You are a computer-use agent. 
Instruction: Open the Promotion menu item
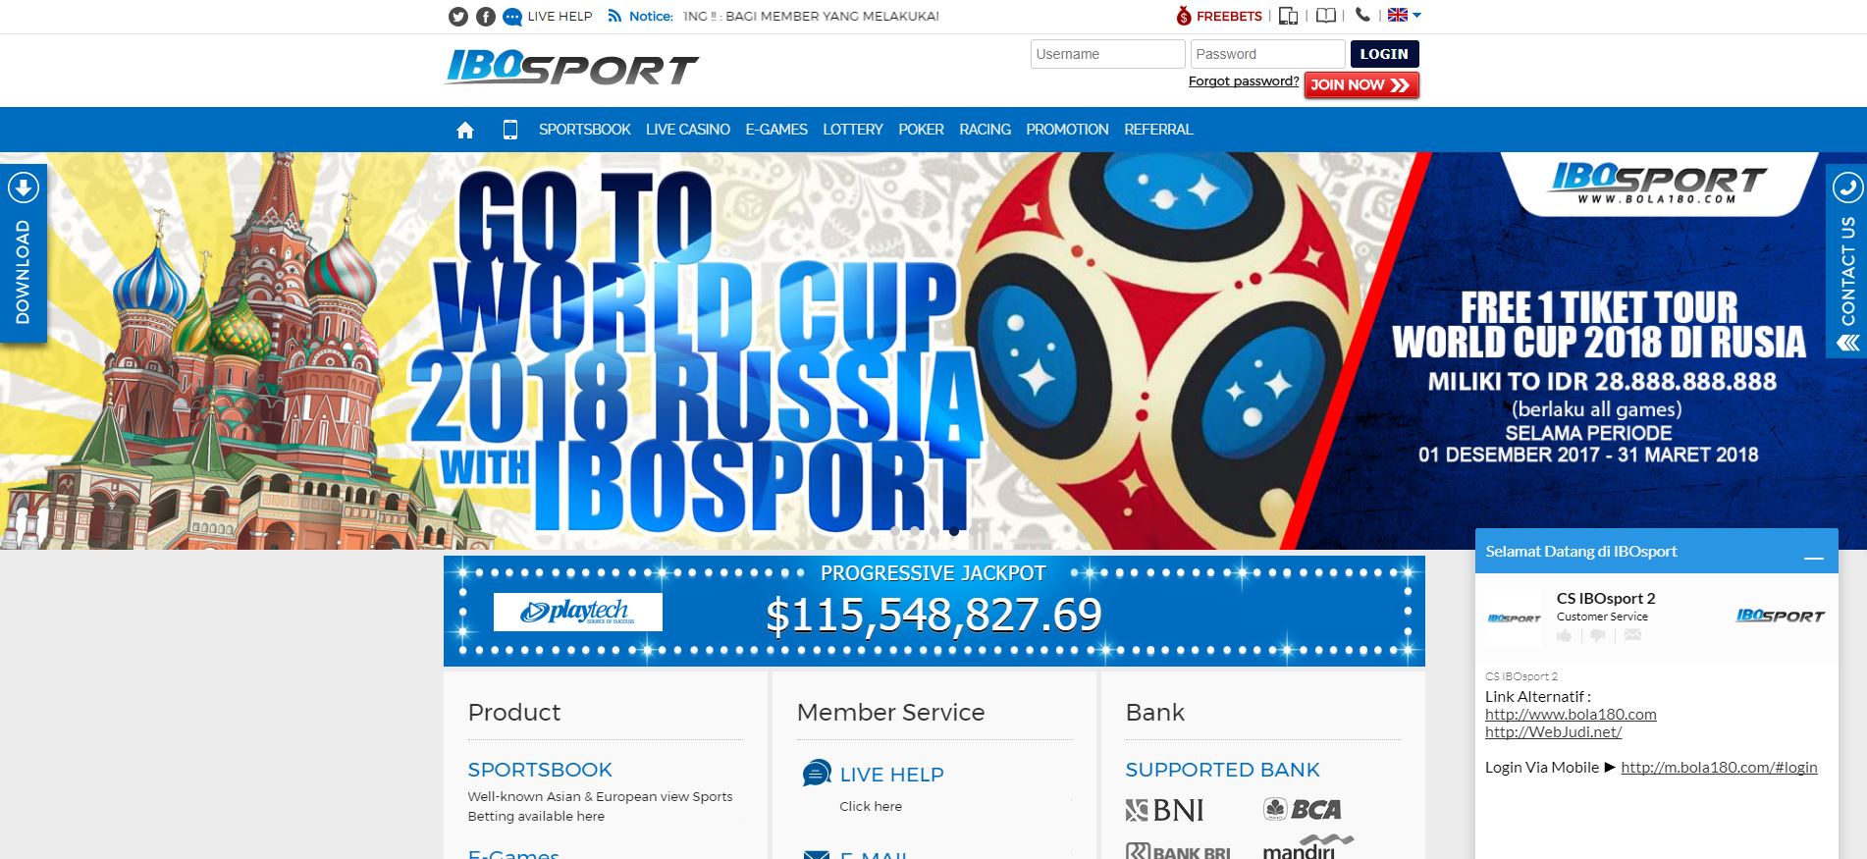coord(1067,130)
